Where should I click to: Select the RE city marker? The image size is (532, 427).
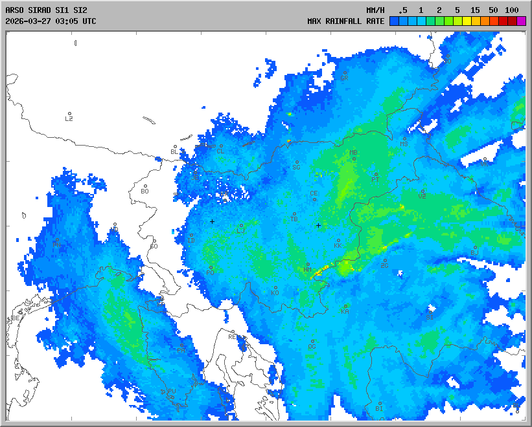point(233,333)
